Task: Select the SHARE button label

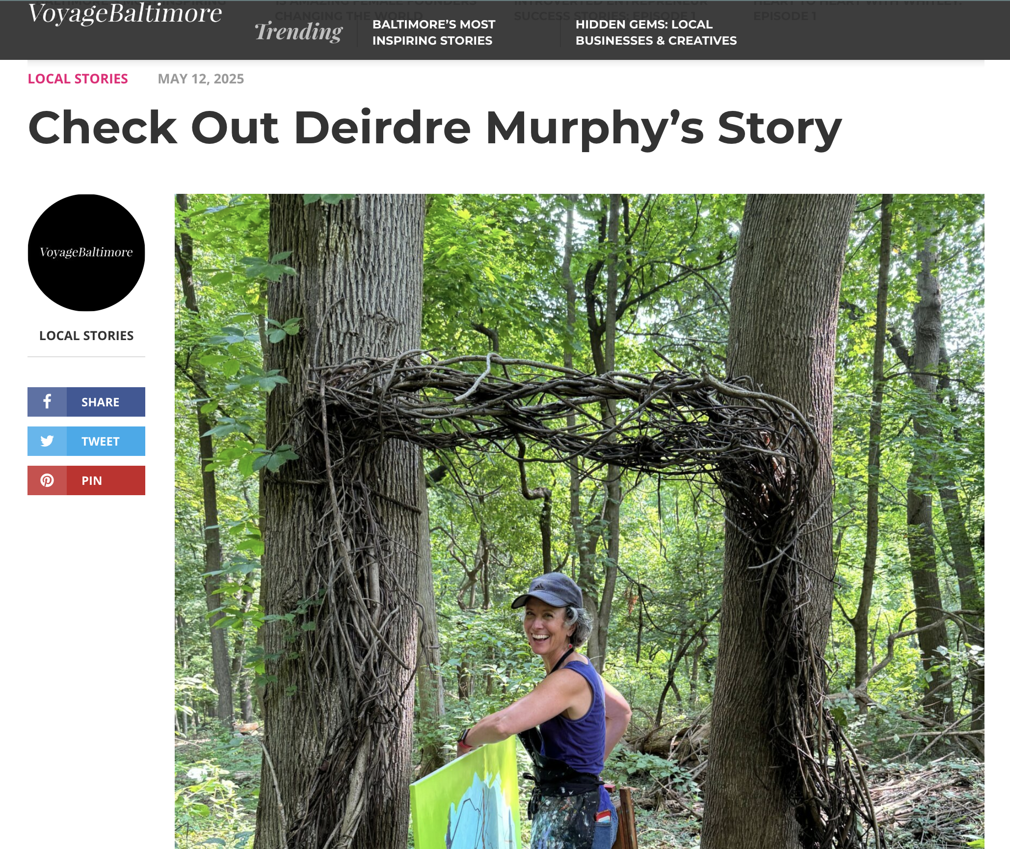Action: tap(101, 402)
